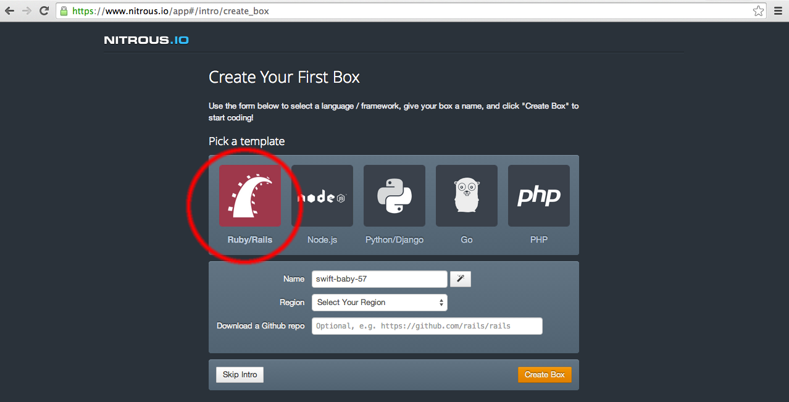
Task: Open the Chrome hamburger menu
Action: coord(778,10)
